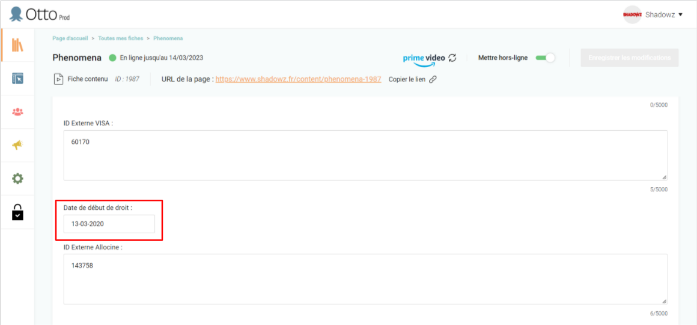Go to Page d'accueil breadcrumb

[70, 38]
